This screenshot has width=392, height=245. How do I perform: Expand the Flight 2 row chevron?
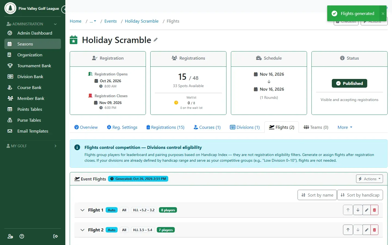pos(82,230)
